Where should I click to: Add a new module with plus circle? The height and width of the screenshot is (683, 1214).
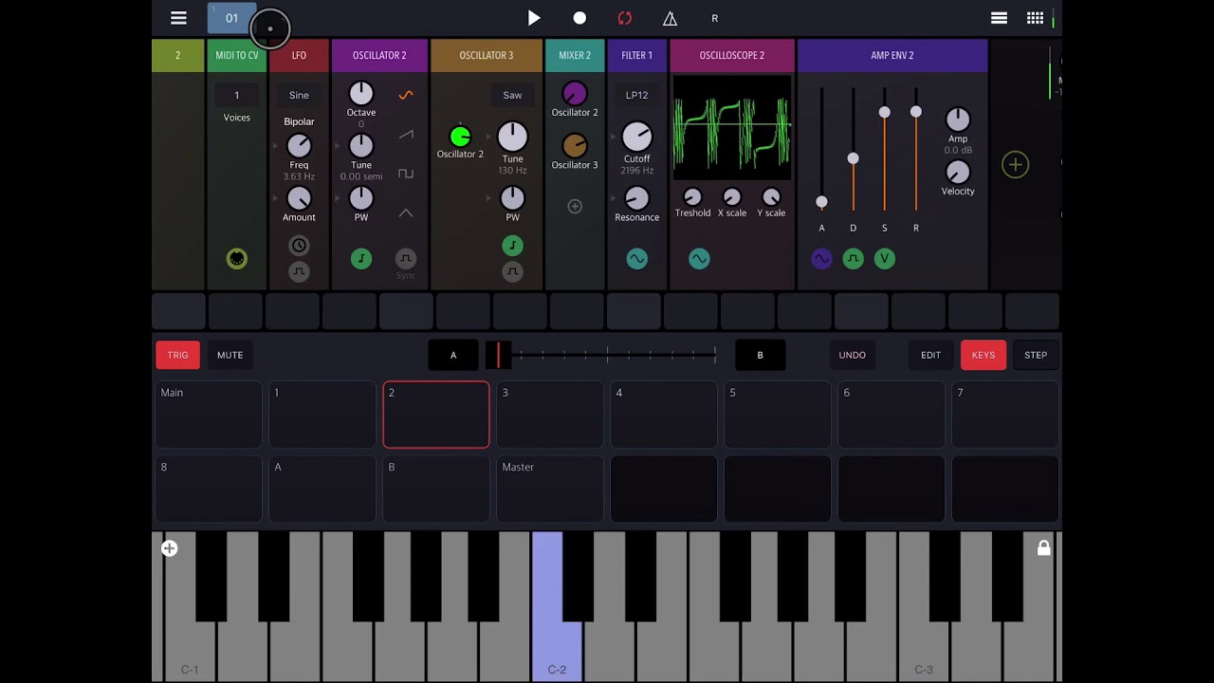tap(1015, 165)
